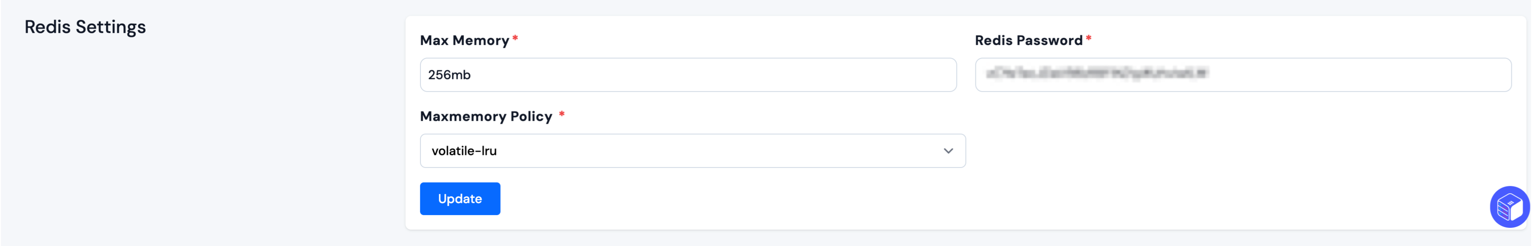Save Redis settings with the blue Update button

[x=460, y=198]
